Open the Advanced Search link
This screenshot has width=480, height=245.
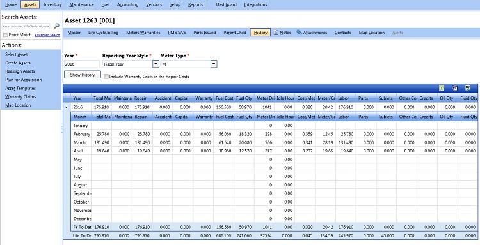point(47,35)
